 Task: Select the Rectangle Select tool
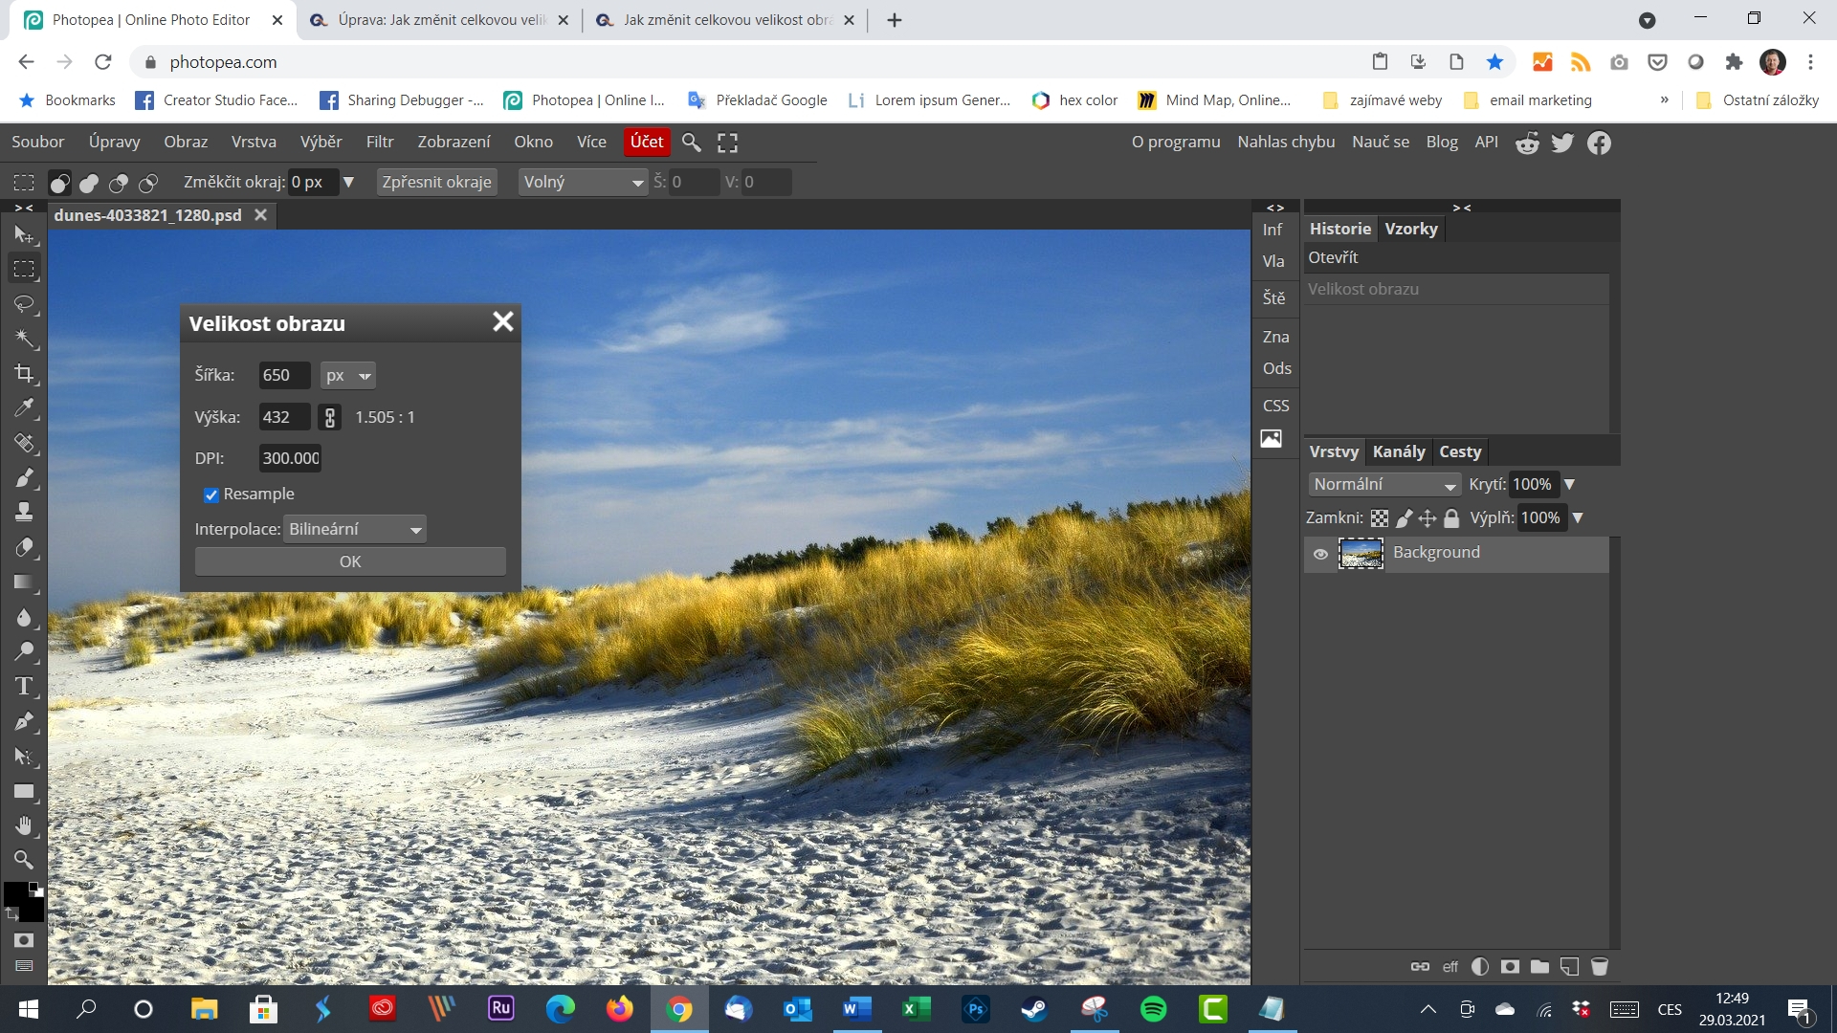point(24,270)
